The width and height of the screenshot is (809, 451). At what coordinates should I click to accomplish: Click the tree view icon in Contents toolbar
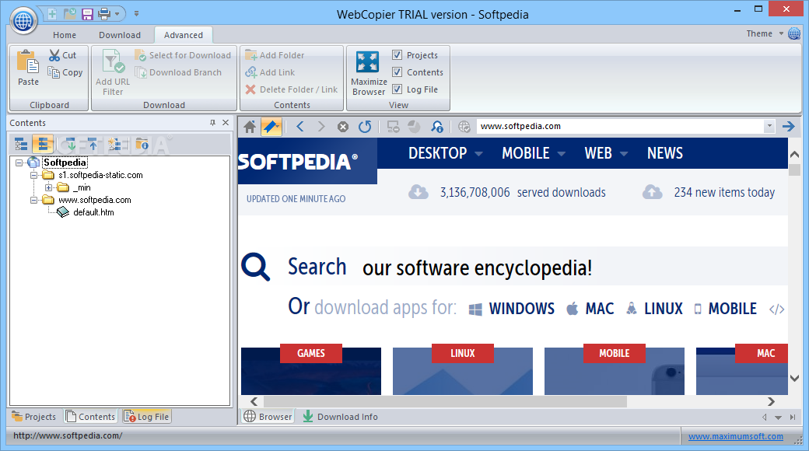pos(21,144)
